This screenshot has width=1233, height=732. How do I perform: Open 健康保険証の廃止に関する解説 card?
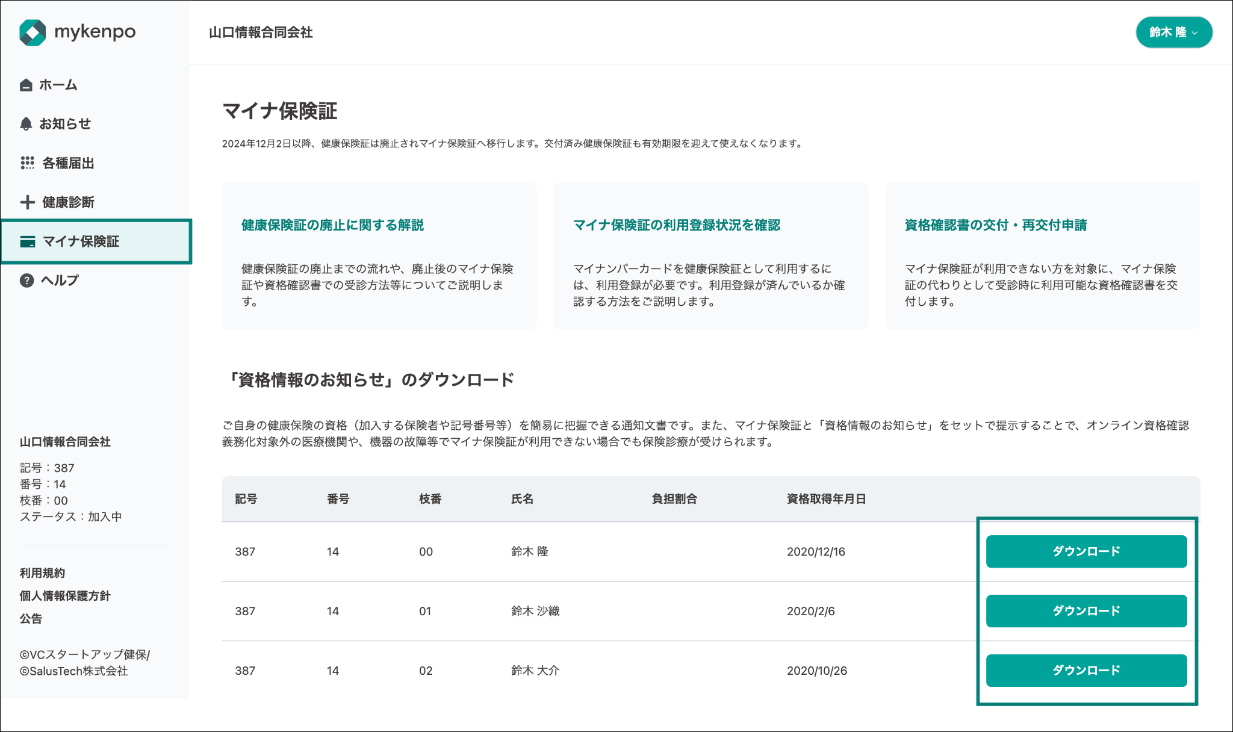click(x=379, y=256)
